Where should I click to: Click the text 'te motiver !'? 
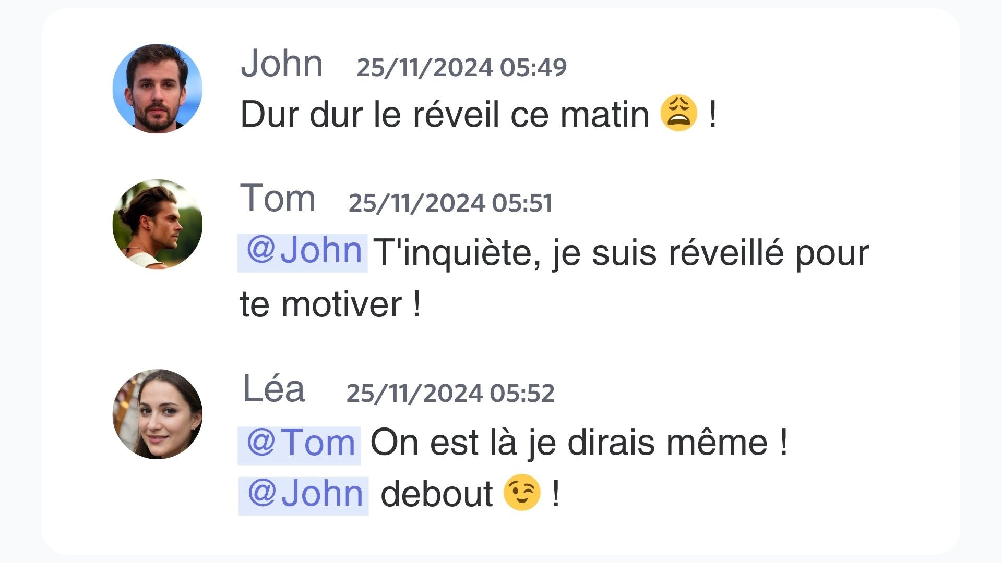(330, 304)
